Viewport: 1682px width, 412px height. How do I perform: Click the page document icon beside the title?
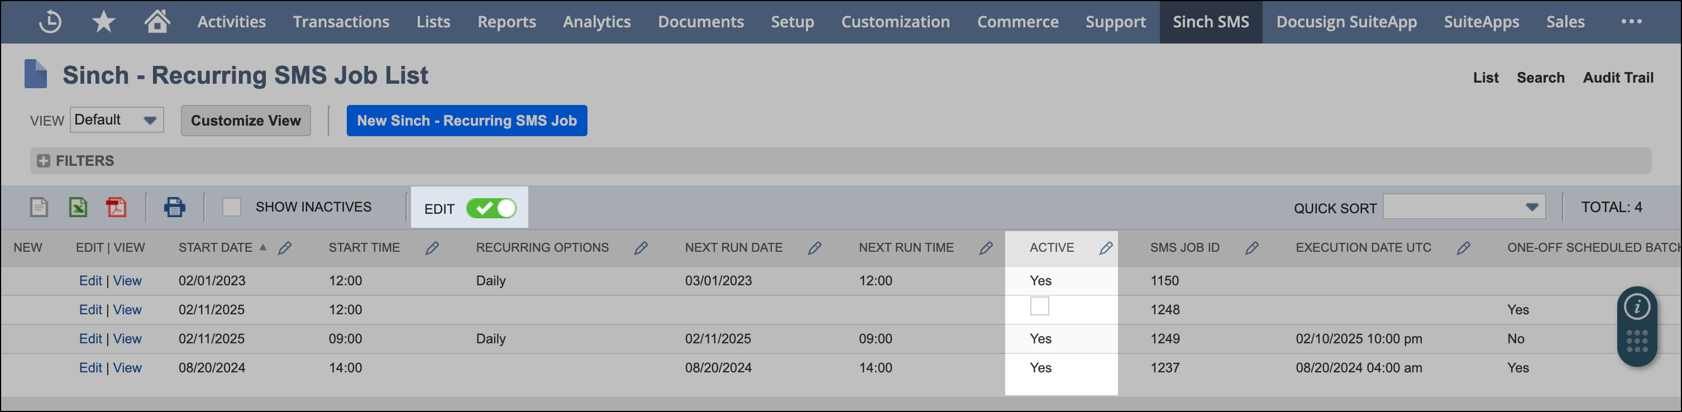click(36, 74)
